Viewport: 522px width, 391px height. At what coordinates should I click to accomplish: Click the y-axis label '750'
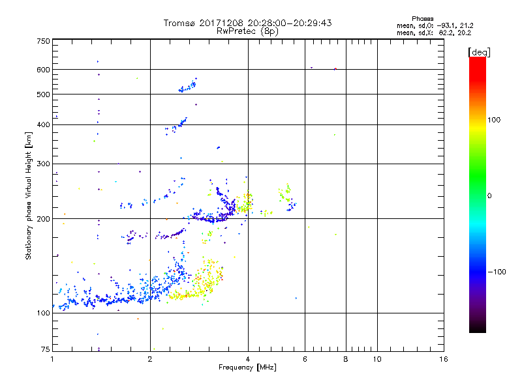tap(43, 41)
